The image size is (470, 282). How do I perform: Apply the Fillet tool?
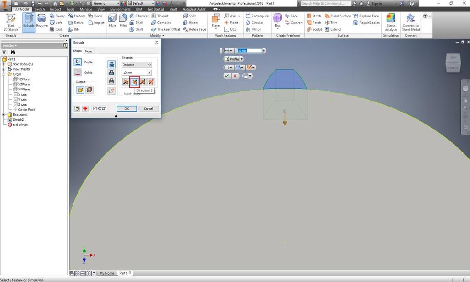coord(123,21)
